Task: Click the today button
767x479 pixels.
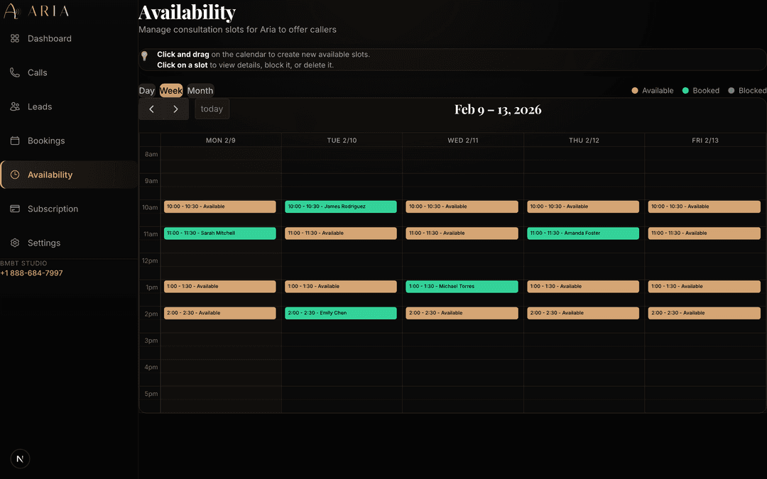Action: pyautogui.click(x=212, y=109)
